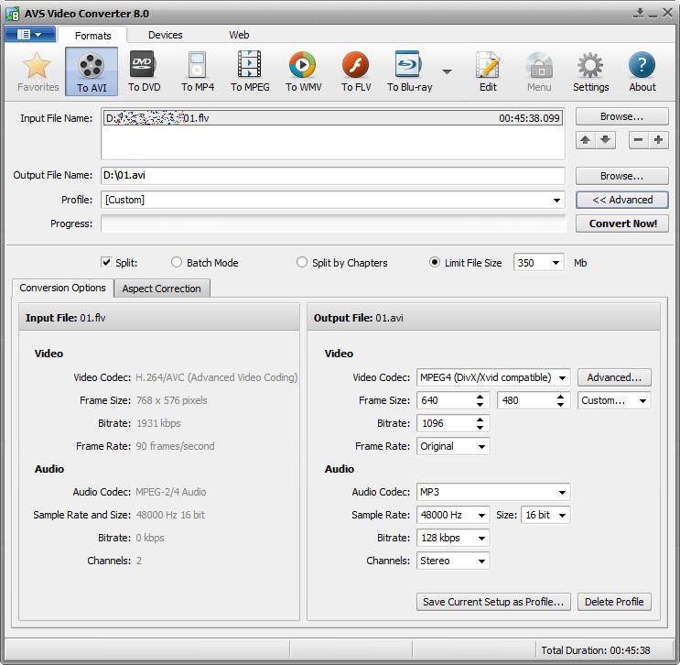Select the To MPEG film icon
Screen dimensions: 680x665
click(250, 71)
